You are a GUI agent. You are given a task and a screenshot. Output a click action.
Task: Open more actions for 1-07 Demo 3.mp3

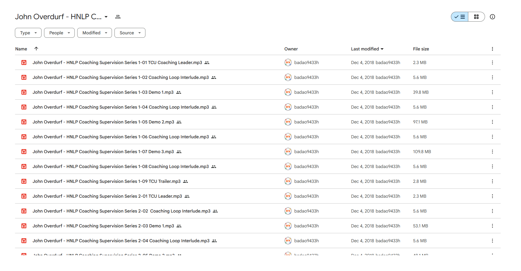(x=492, y=152)
